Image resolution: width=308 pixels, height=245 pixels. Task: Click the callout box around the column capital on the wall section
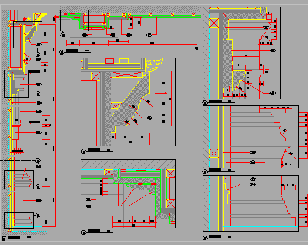[17, 84]
